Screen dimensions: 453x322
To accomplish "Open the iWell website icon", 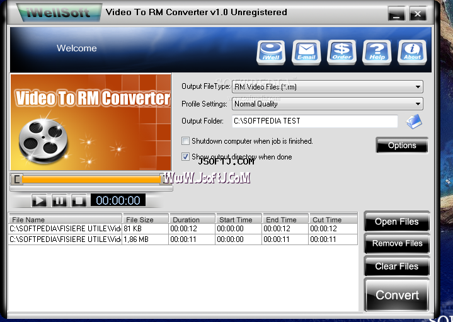I will click(x=271, y=52).
